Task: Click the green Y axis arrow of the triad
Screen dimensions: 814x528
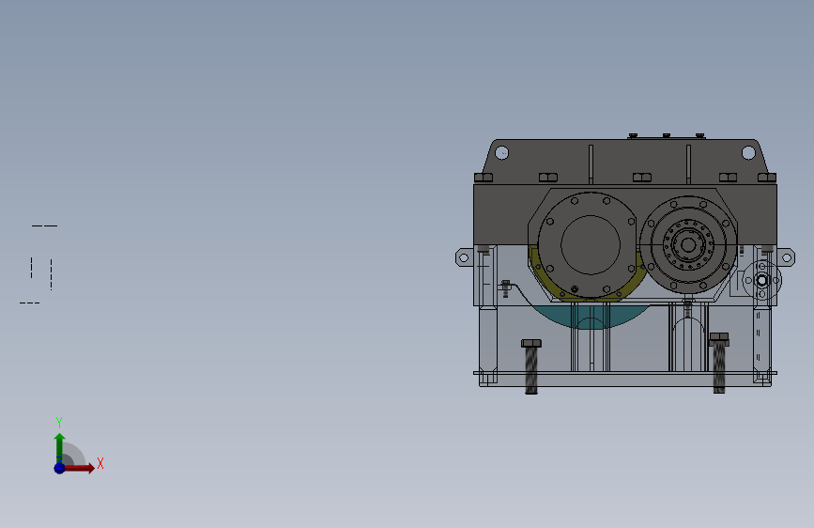Action: click(60, 447)
